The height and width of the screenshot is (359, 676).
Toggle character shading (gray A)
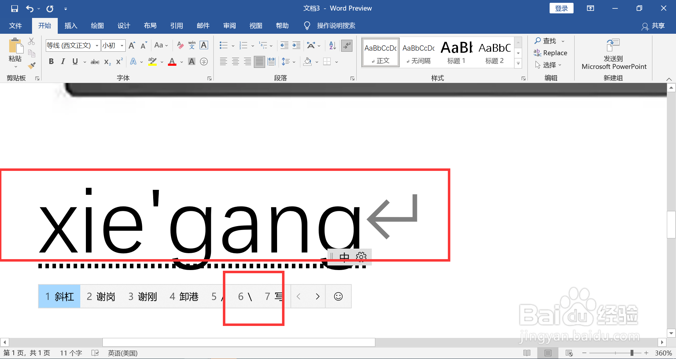[x=192, y=62]
